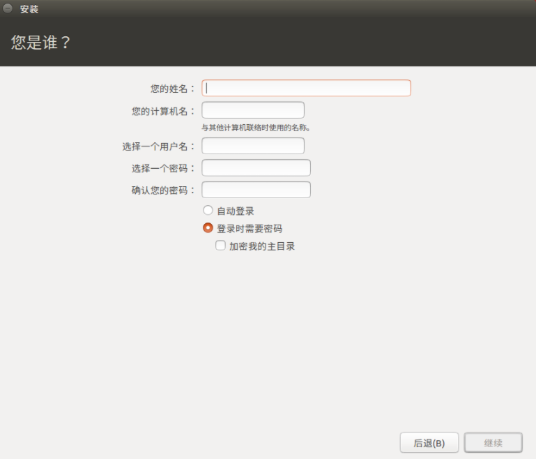Focus the 您的姓名 text field
This screenshot has width=536, height=459.
point(306,88)
